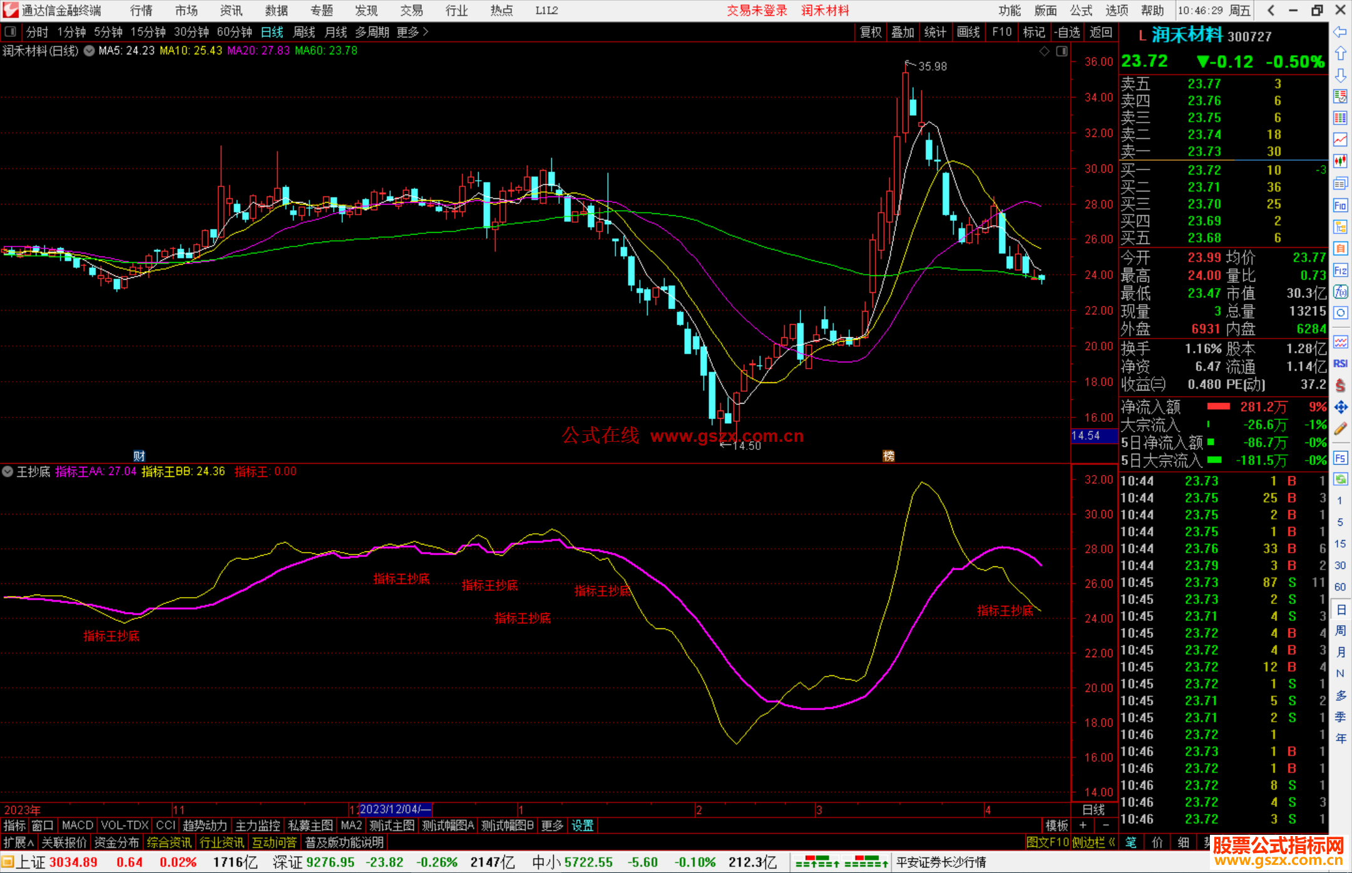
Task: Toggle the MA indicator circle beside 润禾材料(日线)
Action: (89, 51)
